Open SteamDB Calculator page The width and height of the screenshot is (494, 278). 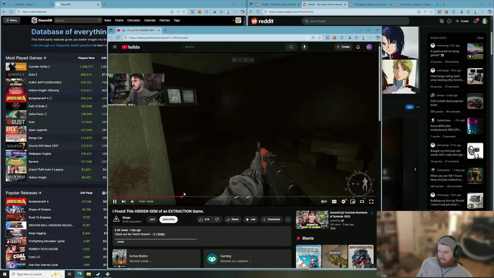[x=134, y=20]
